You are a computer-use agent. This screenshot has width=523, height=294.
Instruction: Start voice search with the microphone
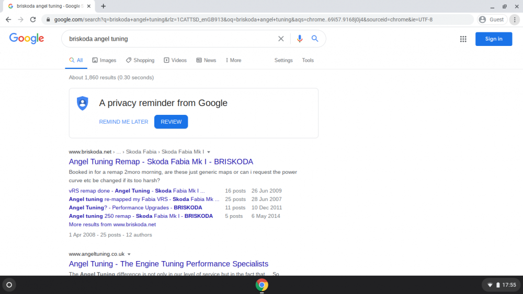pyautogui.click(x=300, y=39)
